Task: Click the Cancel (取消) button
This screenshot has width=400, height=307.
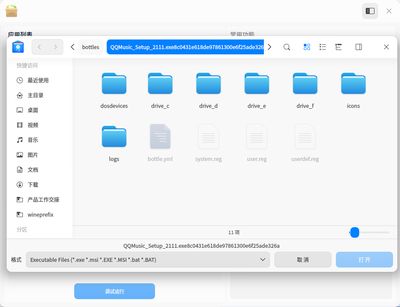Action: (x=303, y=260)
